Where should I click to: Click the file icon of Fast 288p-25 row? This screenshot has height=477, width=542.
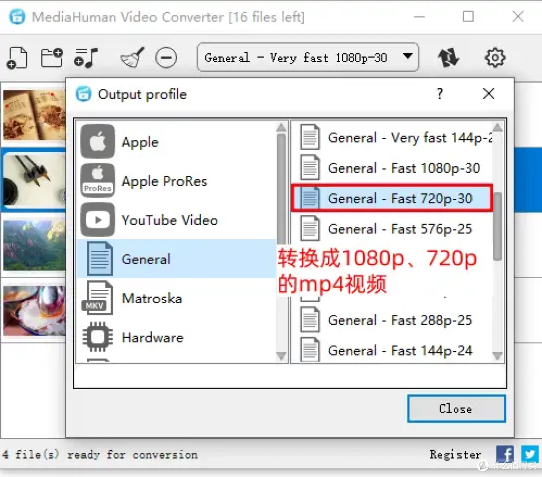click(x=310, y=320)
